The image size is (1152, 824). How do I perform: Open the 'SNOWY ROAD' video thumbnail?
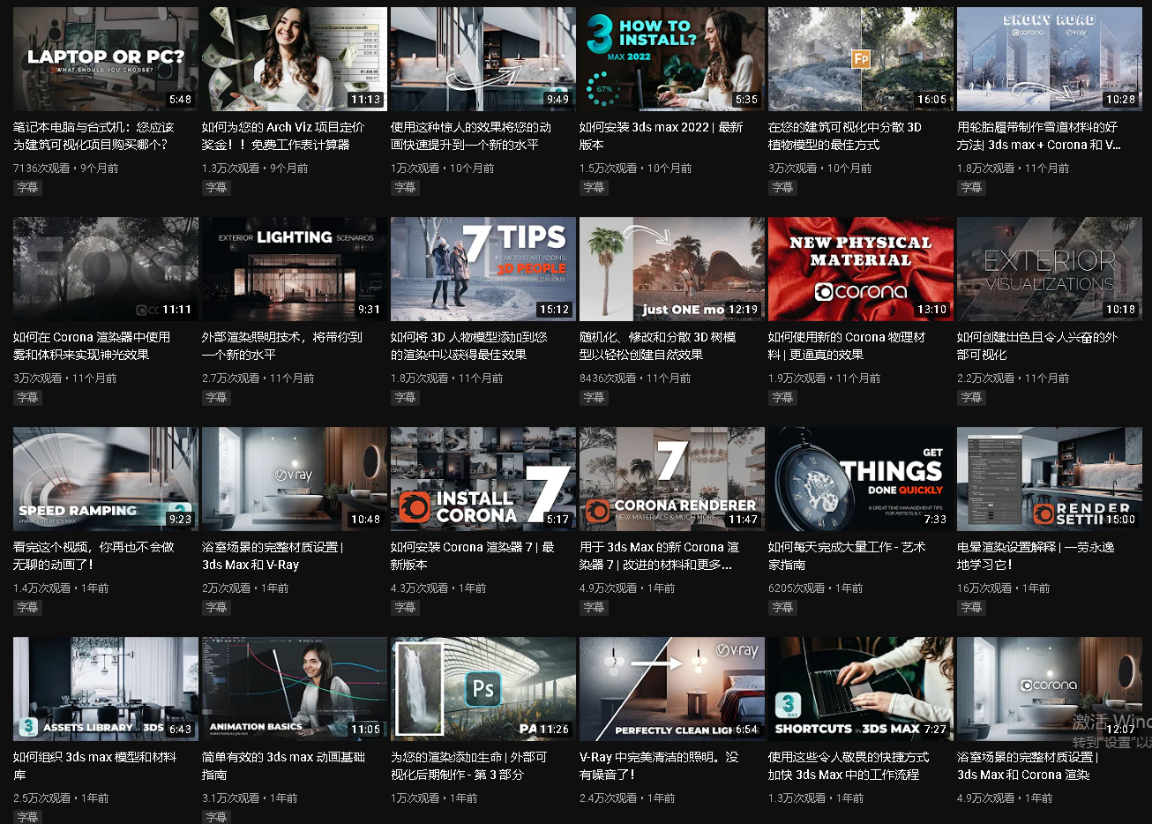coord(1049,59)
